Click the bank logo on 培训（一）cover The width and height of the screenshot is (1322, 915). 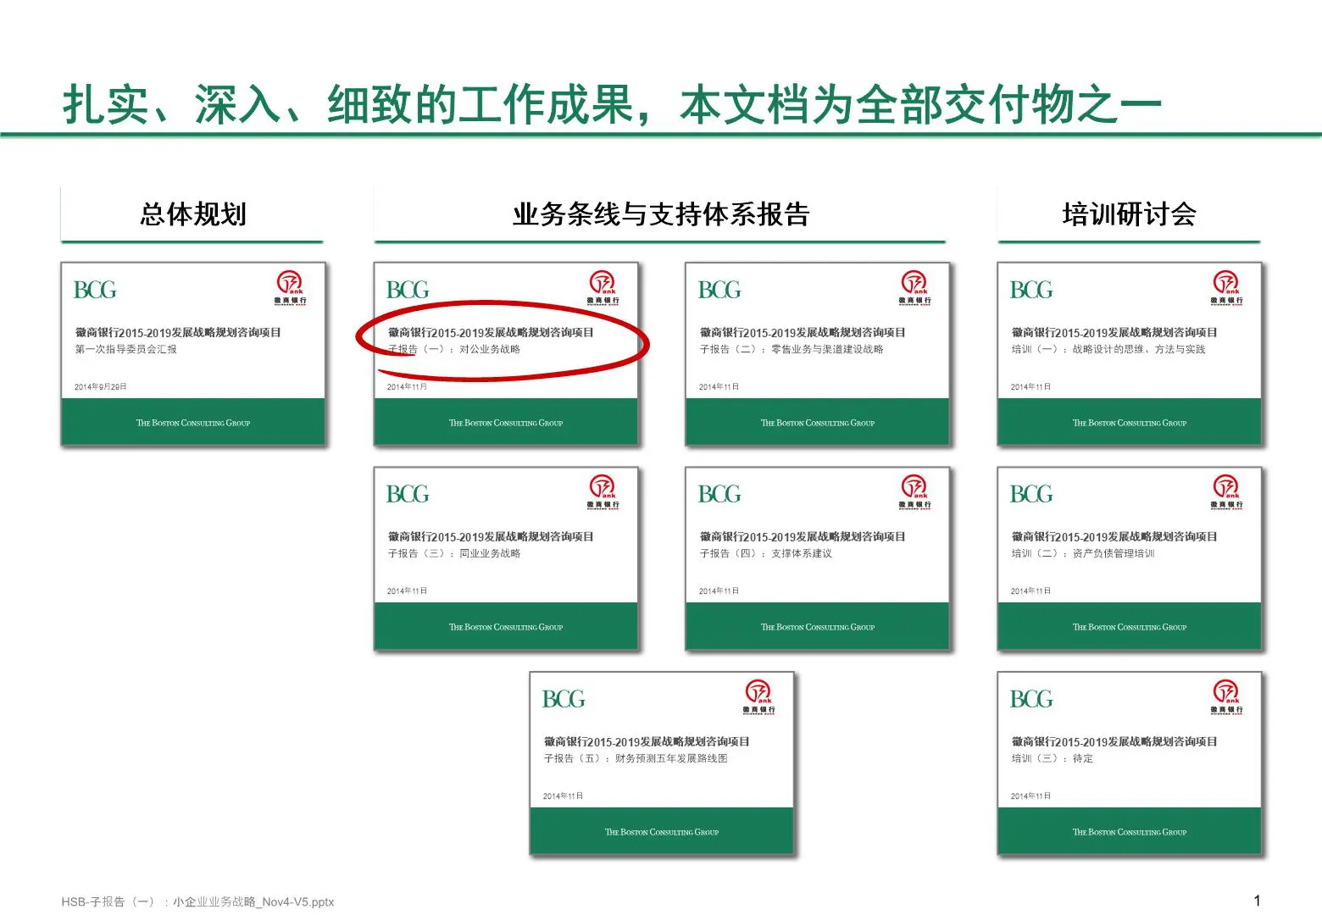(1226, 287)
